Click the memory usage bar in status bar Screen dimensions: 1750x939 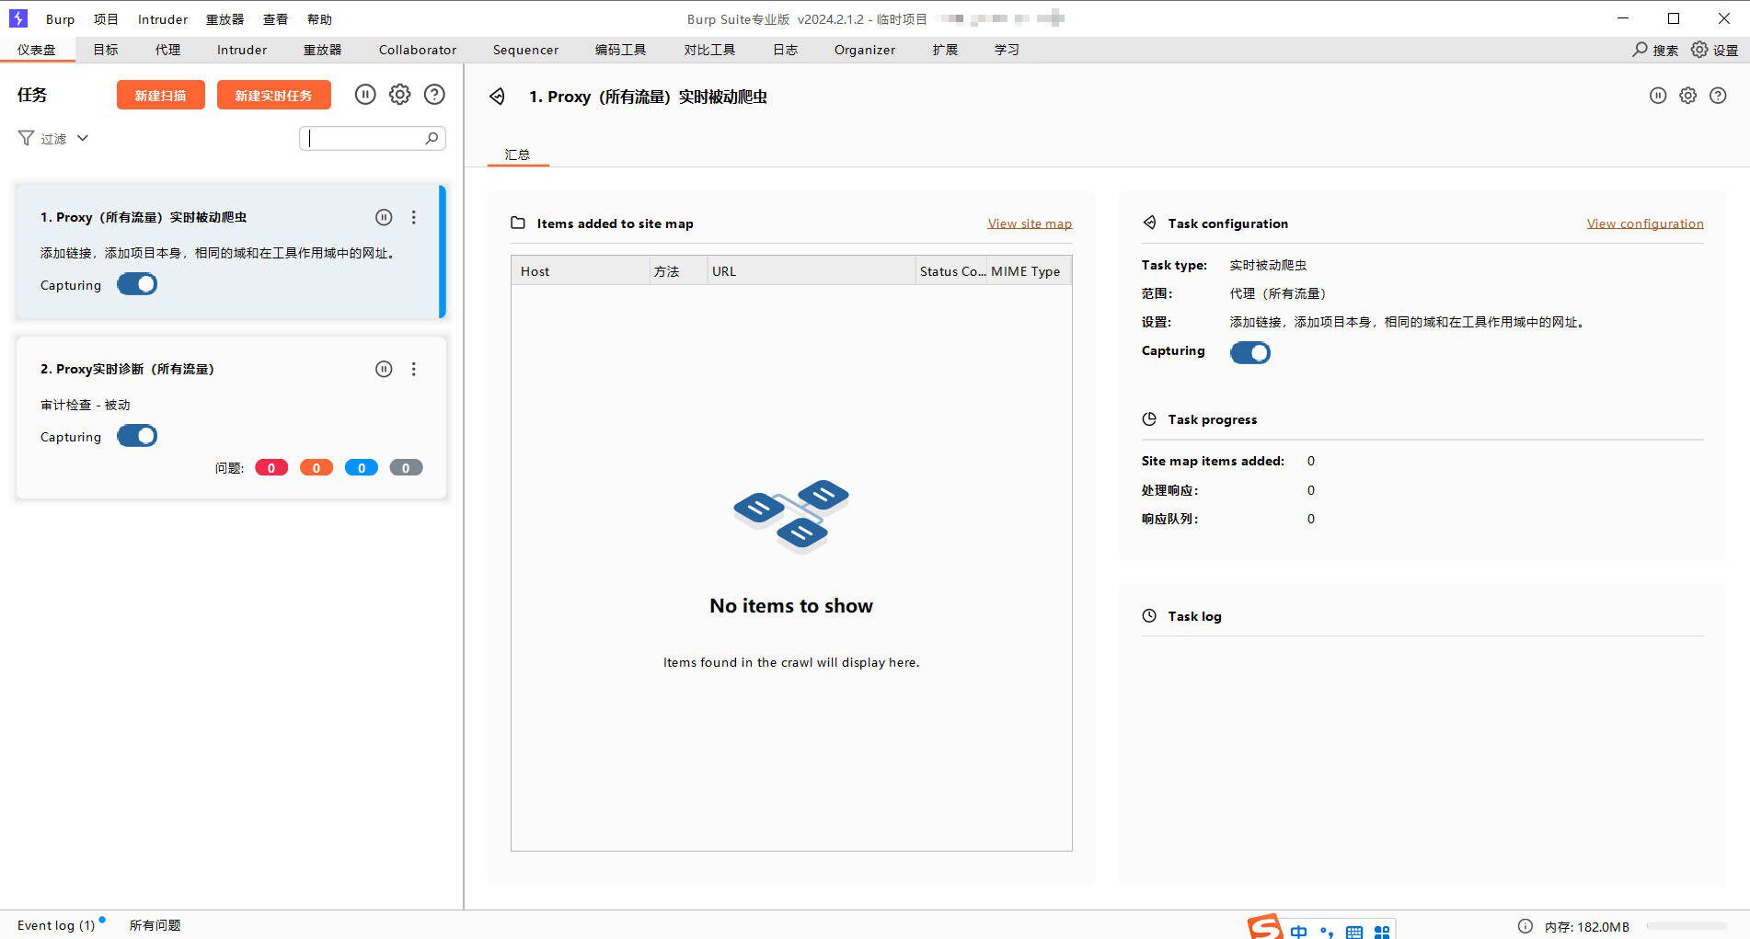(1686, 926)
